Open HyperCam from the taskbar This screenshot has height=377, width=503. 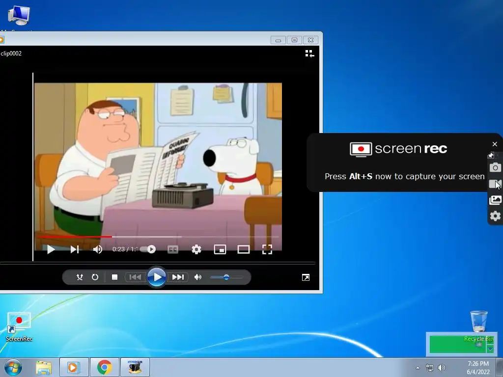point(135,367)
